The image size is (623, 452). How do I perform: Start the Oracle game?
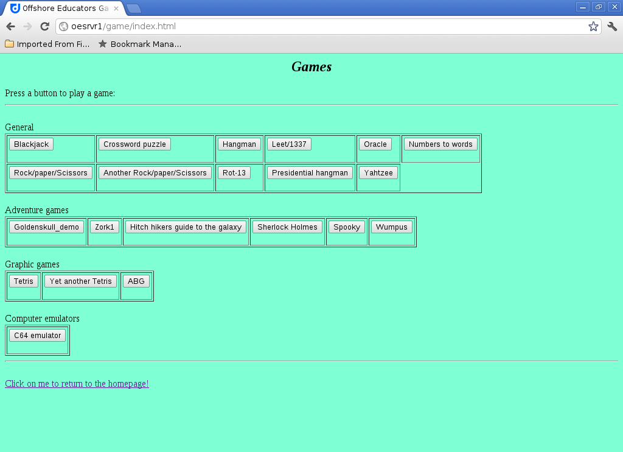click(375, 144)
